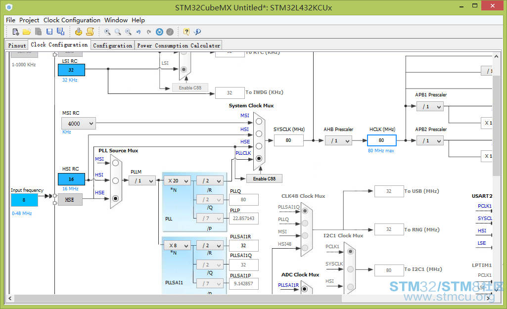
Task: Select PLLCLK in System Clock Mux
Action: pos(259,158)
